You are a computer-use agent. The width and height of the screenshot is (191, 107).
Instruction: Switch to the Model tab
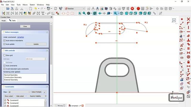[4, 21]
